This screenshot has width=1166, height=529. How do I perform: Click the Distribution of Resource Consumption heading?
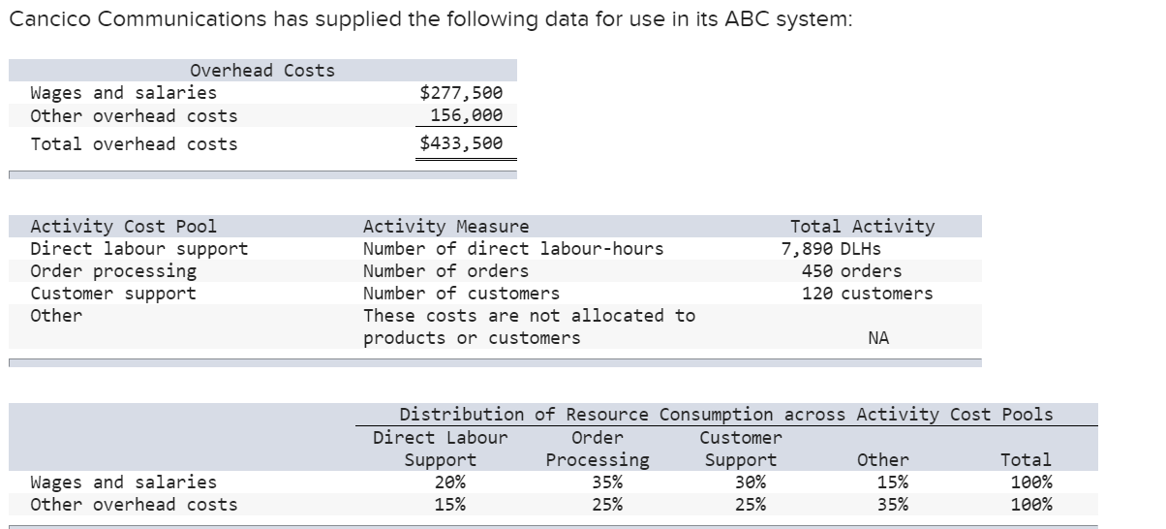[x=726, y=415]
